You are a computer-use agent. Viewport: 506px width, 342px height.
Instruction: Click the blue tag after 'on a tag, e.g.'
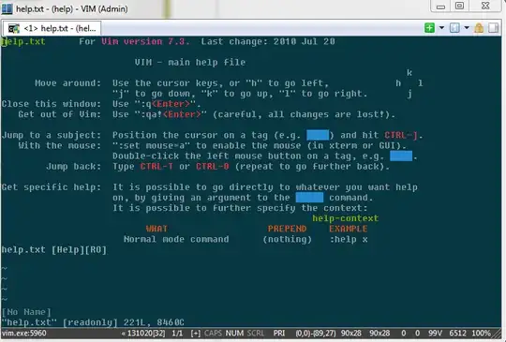tap(401, 156)
